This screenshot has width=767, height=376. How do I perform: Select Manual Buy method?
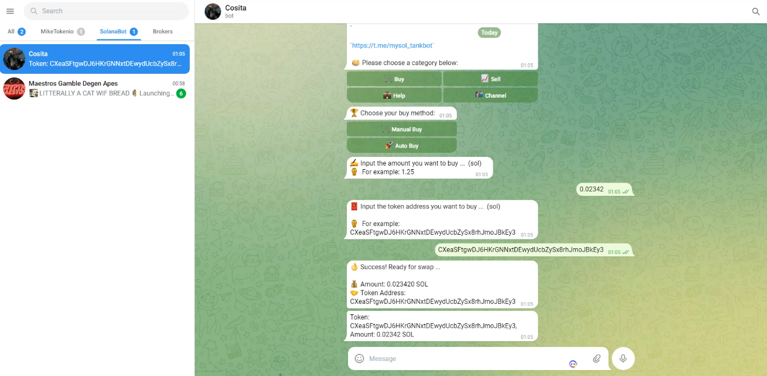402,129
